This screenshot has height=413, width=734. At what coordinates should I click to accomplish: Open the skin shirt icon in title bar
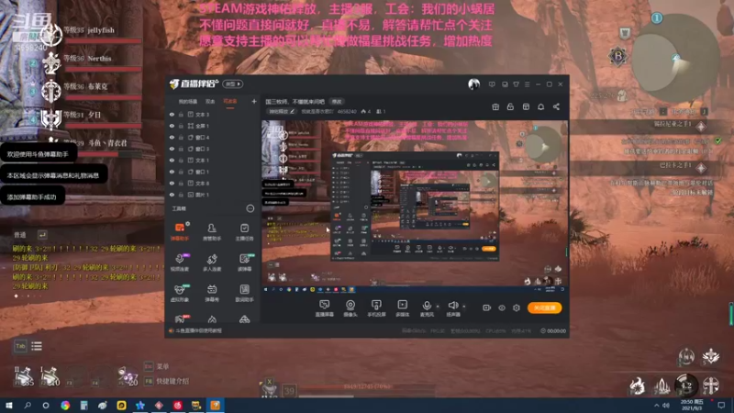tap(516, 84)
